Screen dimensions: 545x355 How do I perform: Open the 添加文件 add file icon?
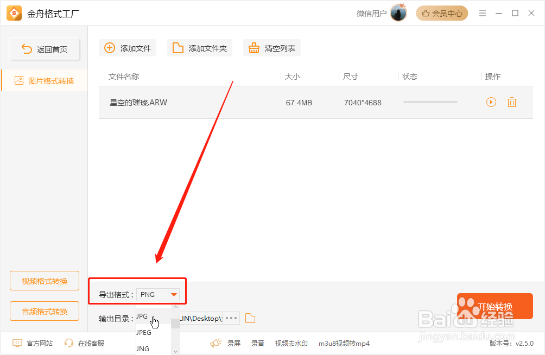(x=110, y=48)
